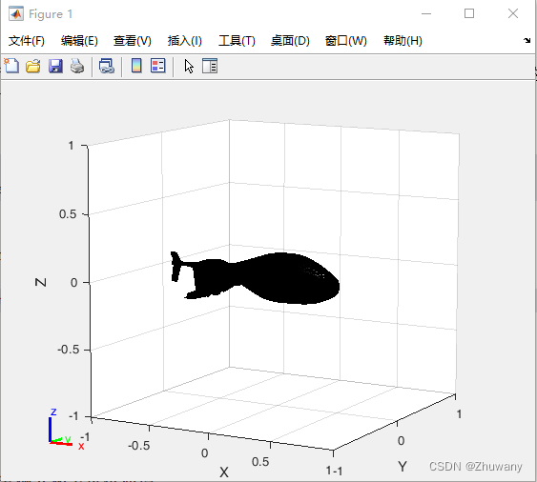The image size is (537, 482).
Task: Open the 查看(V) menu
Action: (x=133, y=41)
